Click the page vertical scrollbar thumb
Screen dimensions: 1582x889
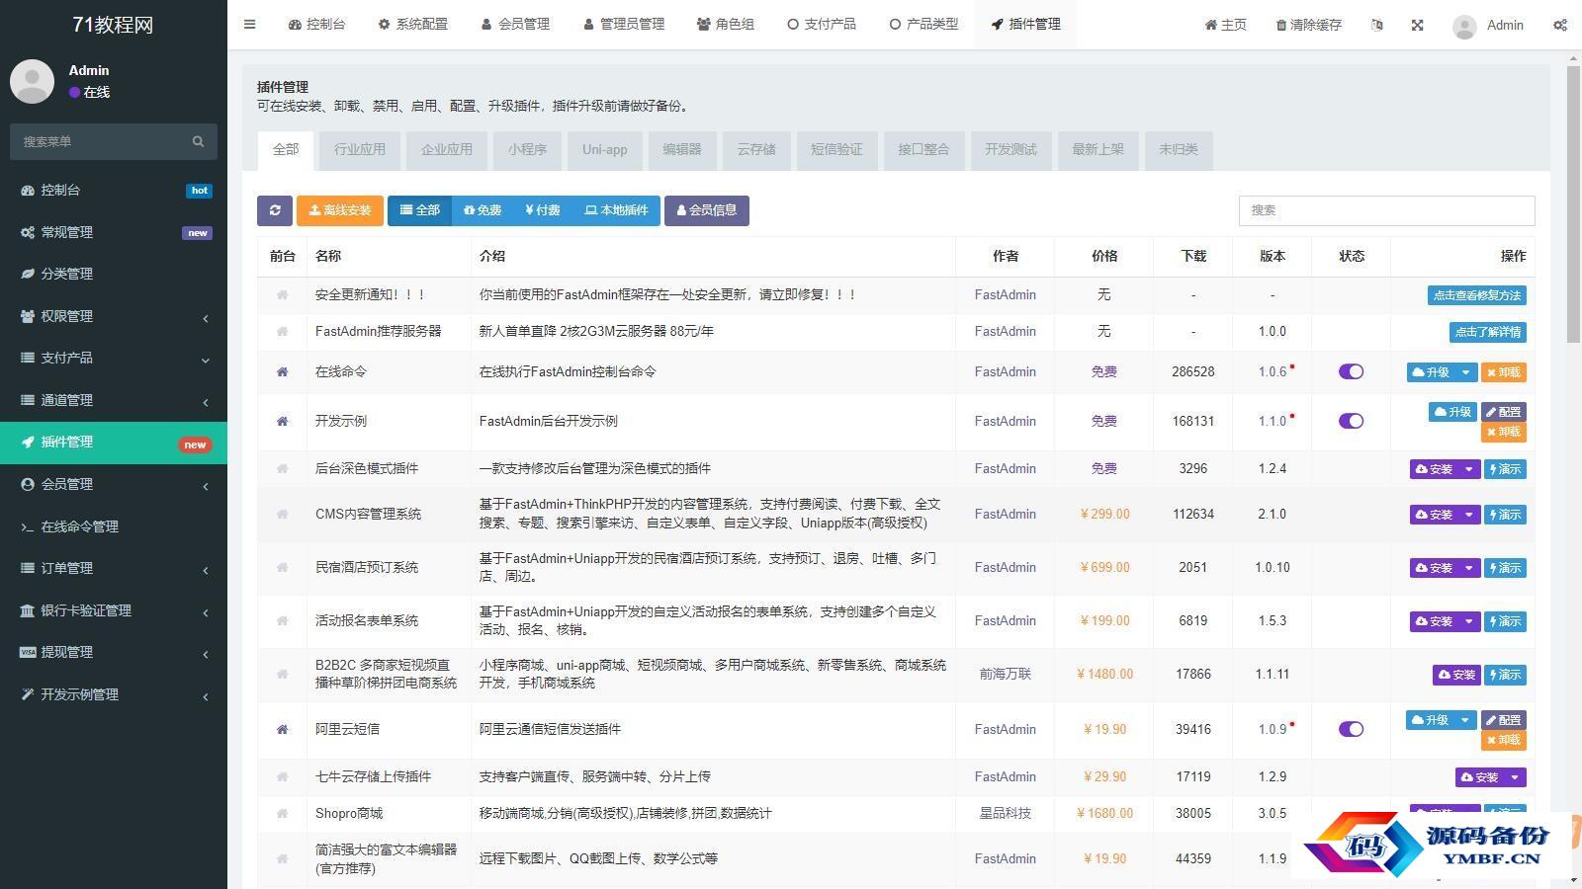1573,205
